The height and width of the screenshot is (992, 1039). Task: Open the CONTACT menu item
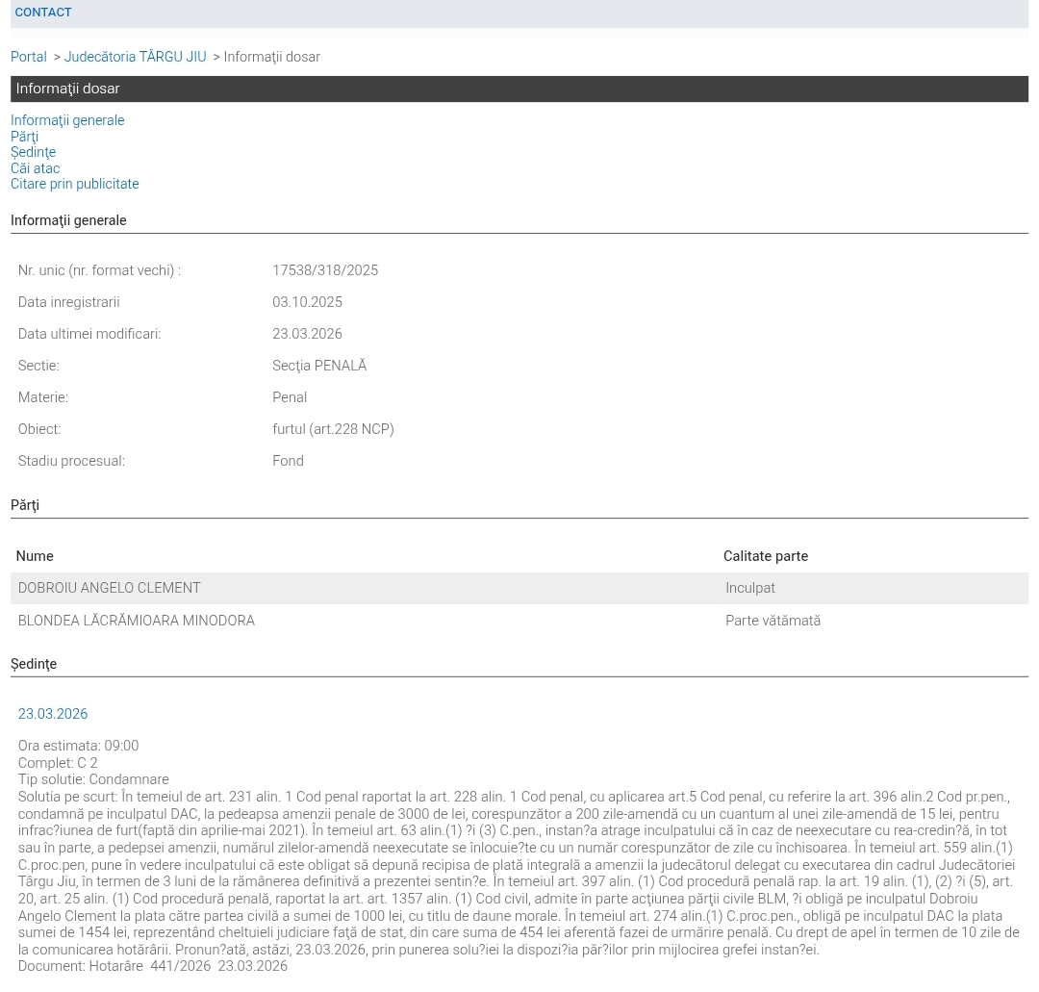click(x=43, y=12)
